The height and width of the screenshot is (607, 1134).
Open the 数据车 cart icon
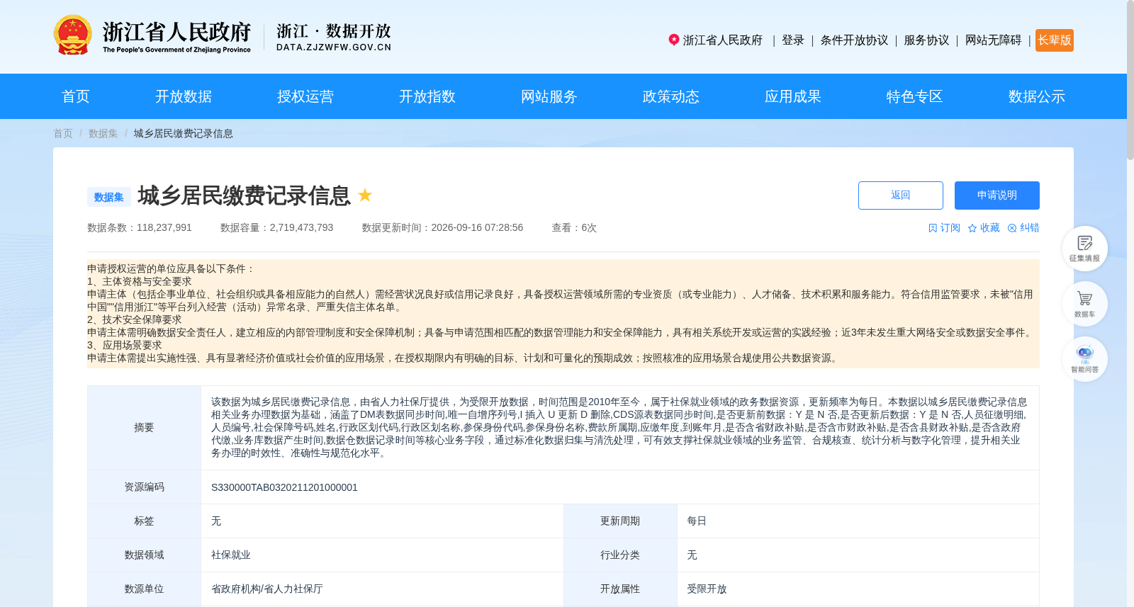coord(1084,304)
